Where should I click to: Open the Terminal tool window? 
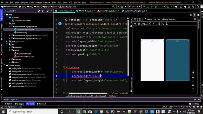click(x=41, y=104)
